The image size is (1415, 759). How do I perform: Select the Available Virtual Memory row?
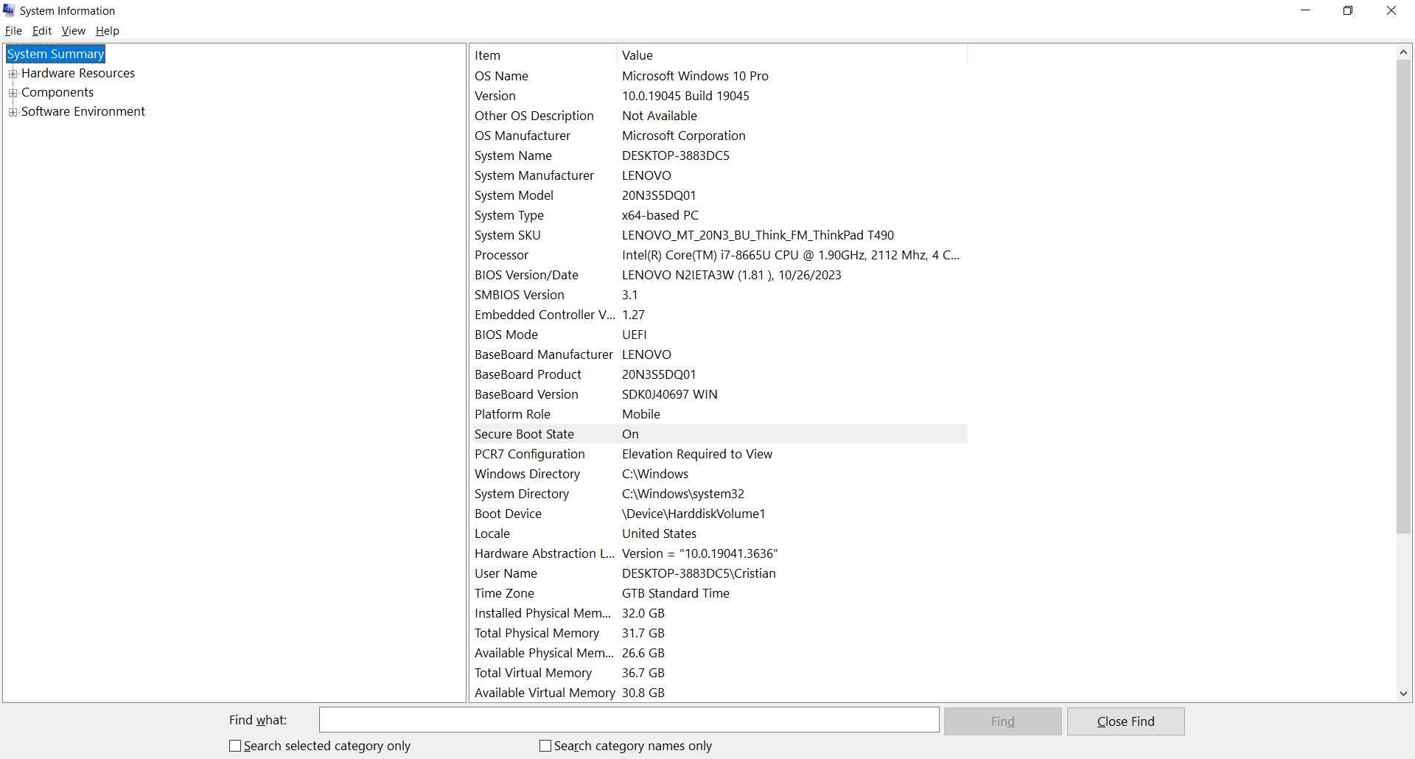pyautogui.click(x=719, y=693)
